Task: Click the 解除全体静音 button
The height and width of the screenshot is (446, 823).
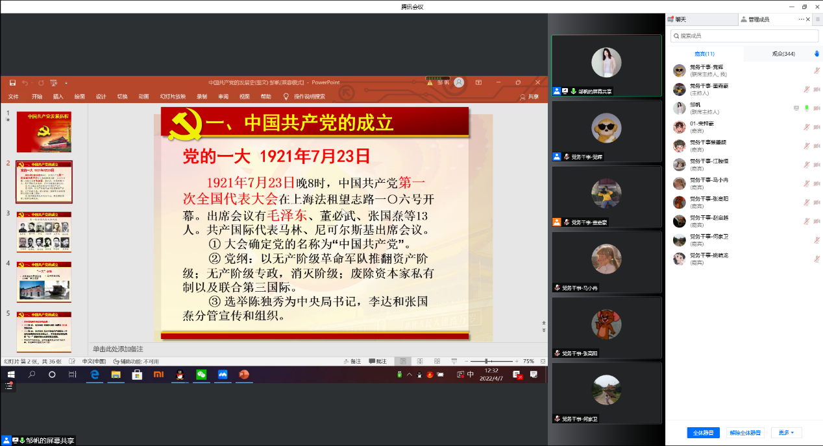Action: point(744,432)
